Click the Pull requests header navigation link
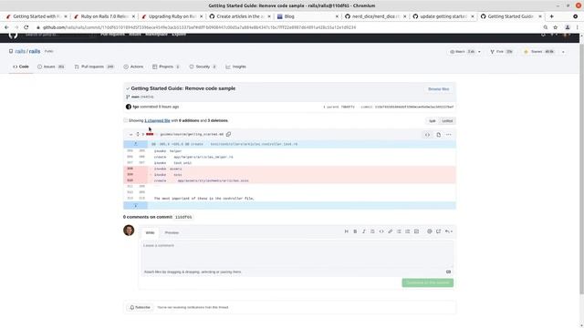The width and height of the screenshot is (584, 328). tap(113, 35)
